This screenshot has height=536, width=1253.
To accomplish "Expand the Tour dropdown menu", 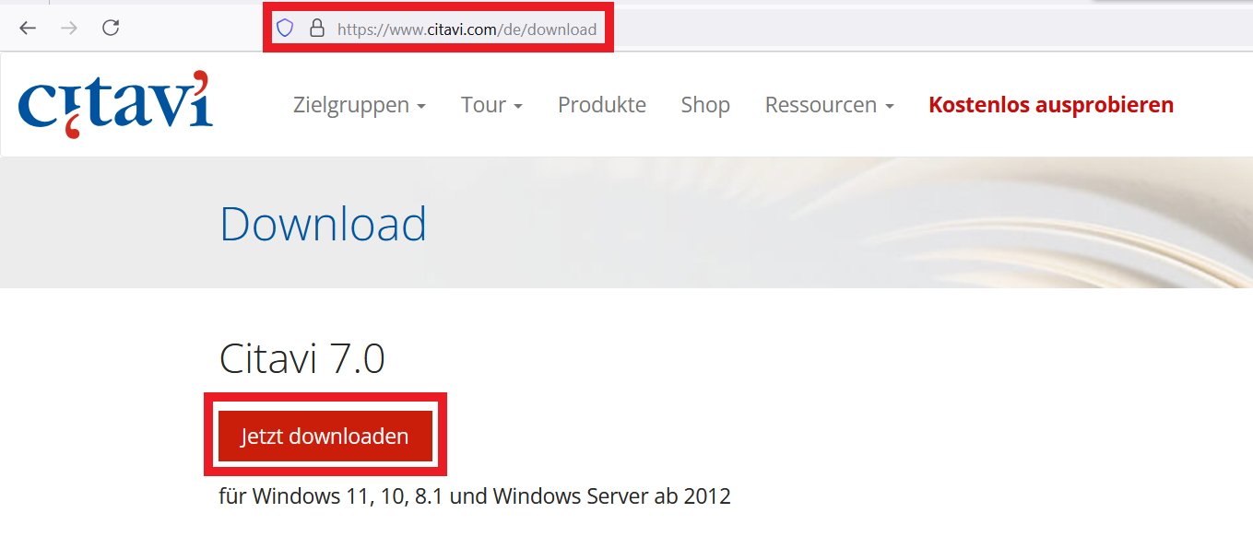I will click(491, 105).
